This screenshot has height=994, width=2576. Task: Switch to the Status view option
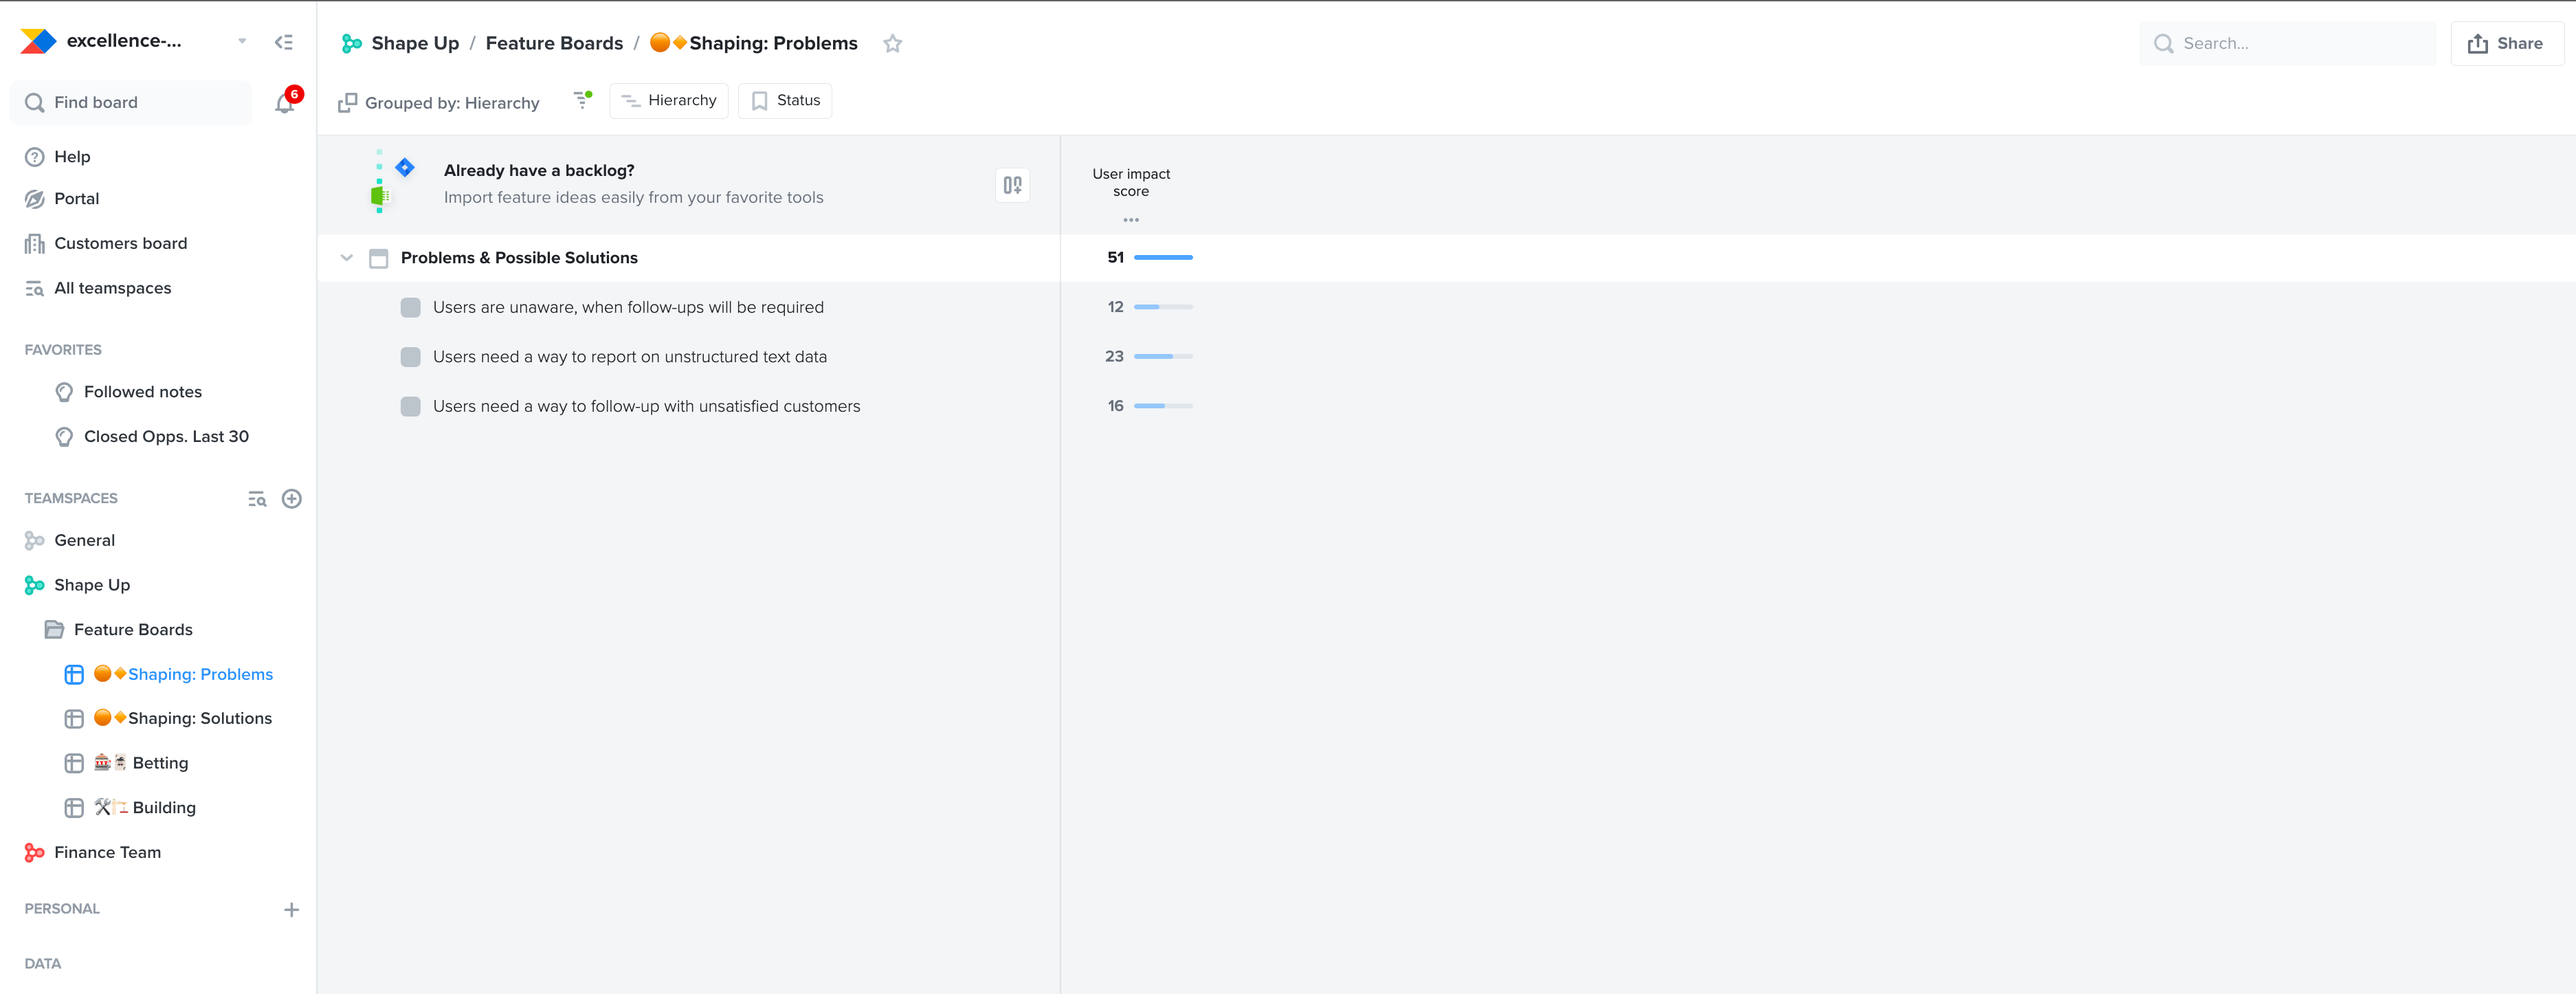(785, 100)
